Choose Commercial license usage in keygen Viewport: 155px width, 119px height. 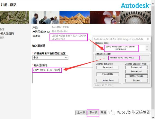tap(136, 67)
